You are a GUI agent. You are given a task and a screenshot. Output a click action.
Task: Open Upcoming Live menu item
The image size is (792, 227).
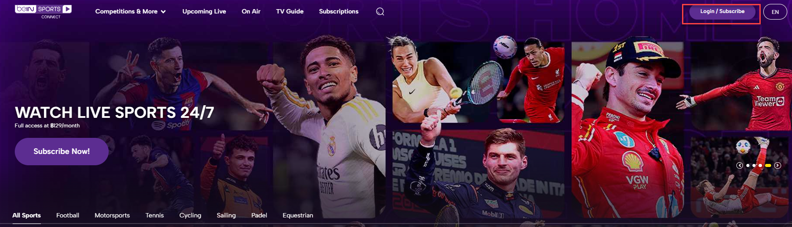pos(204,11)
